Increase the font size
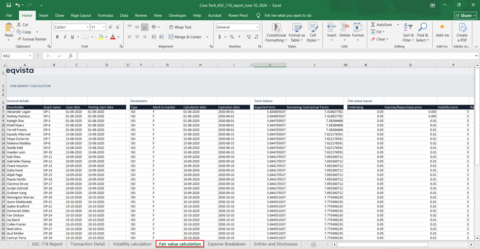Image resolution: width=480 pixels, height=249 pixels. [110, 27]
